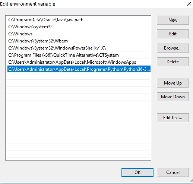Select the Oracle Java javapath entry

79,20
